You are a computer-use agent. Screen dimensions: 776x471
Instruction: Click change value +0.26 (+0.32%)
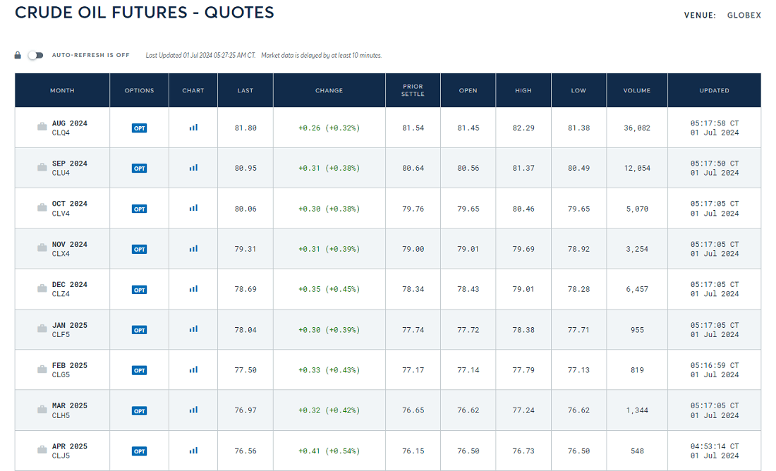[329, 128]
